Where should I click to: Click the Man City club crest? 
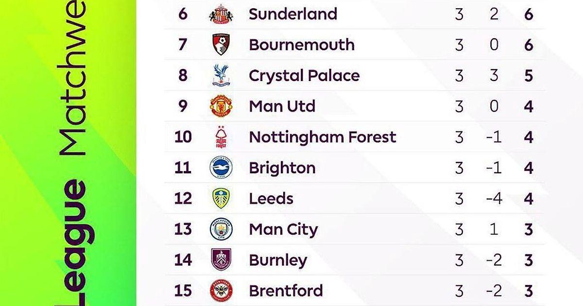(x=221, y=229)
